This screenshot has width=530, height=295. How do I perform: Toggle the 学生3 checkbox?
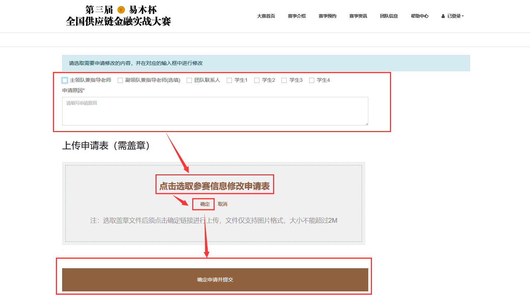(x=284, y=80)
